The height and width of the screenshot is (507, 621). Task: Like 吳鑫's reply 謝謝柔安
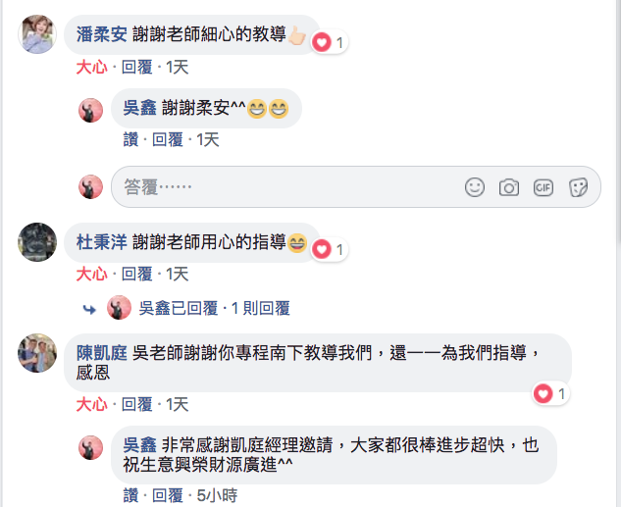pyautogui.click(x=130, y=139)
